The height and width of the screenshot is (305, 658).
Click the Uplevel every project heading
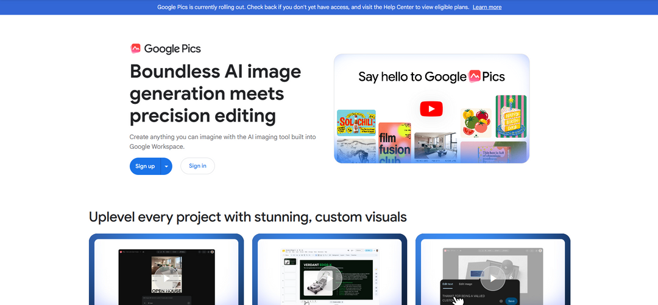pos(247,217)
